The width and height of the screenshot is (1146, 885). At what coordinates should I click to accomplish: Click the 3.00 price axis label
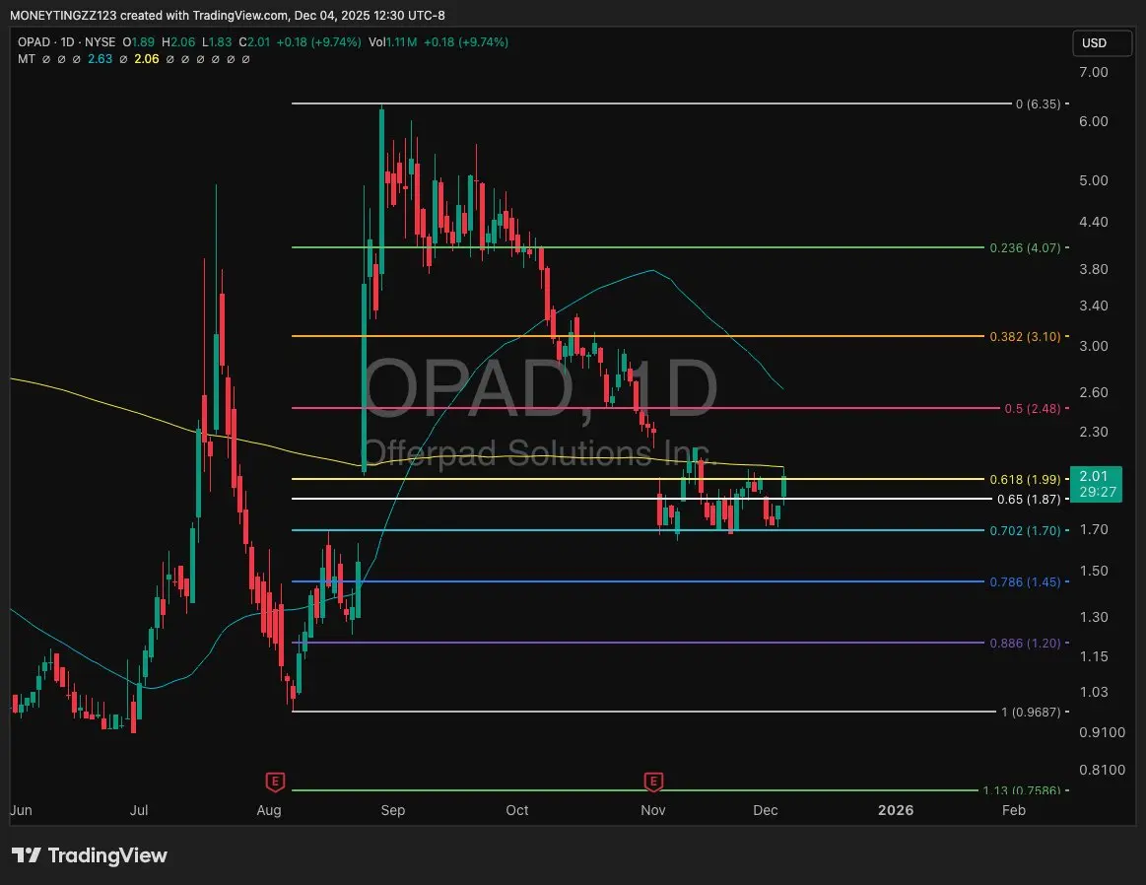tap(1094, 346)
